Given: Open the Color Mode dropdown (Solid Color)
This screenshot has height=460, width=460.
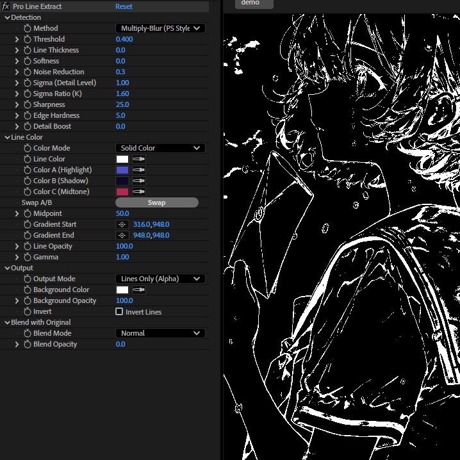Looking at the screenshot, I should pos(160,148).
